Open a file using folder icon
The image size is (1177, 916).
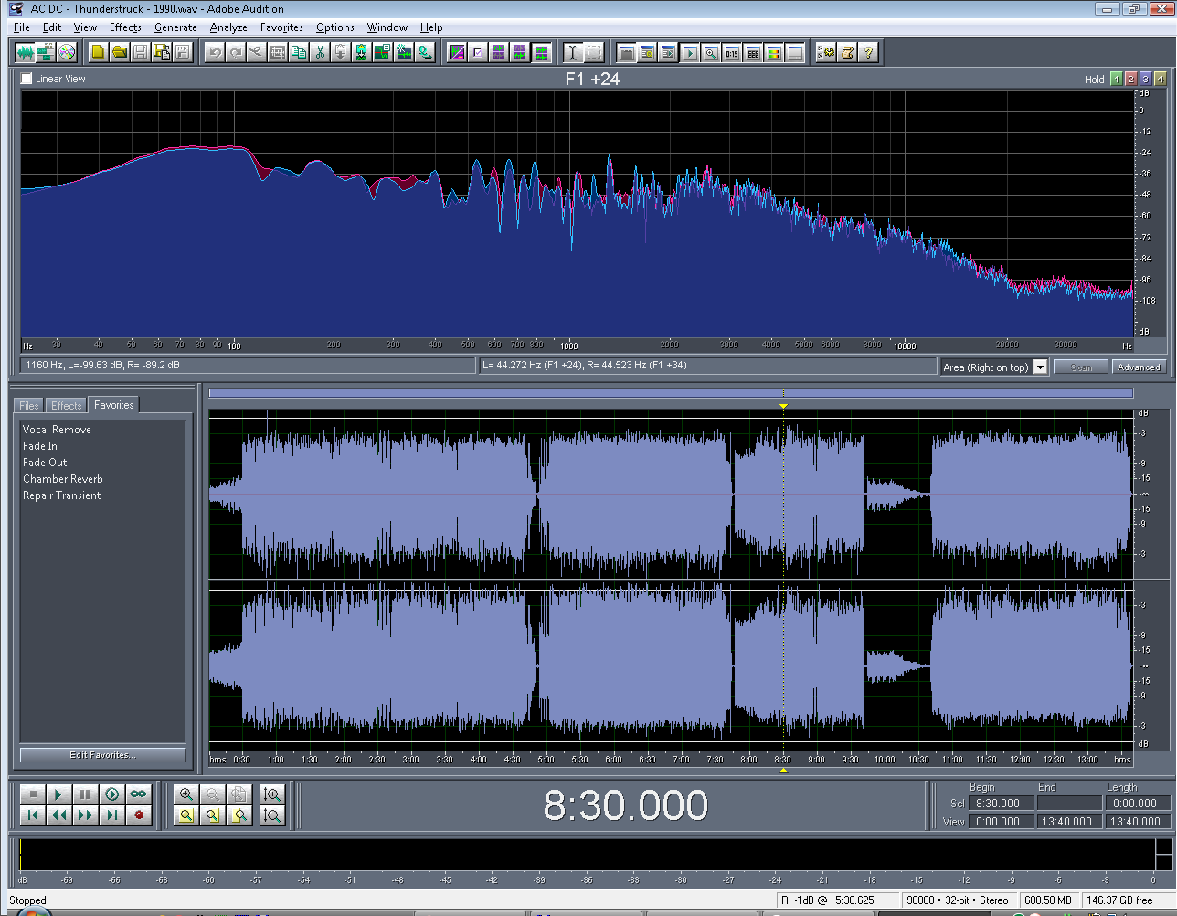119,52
